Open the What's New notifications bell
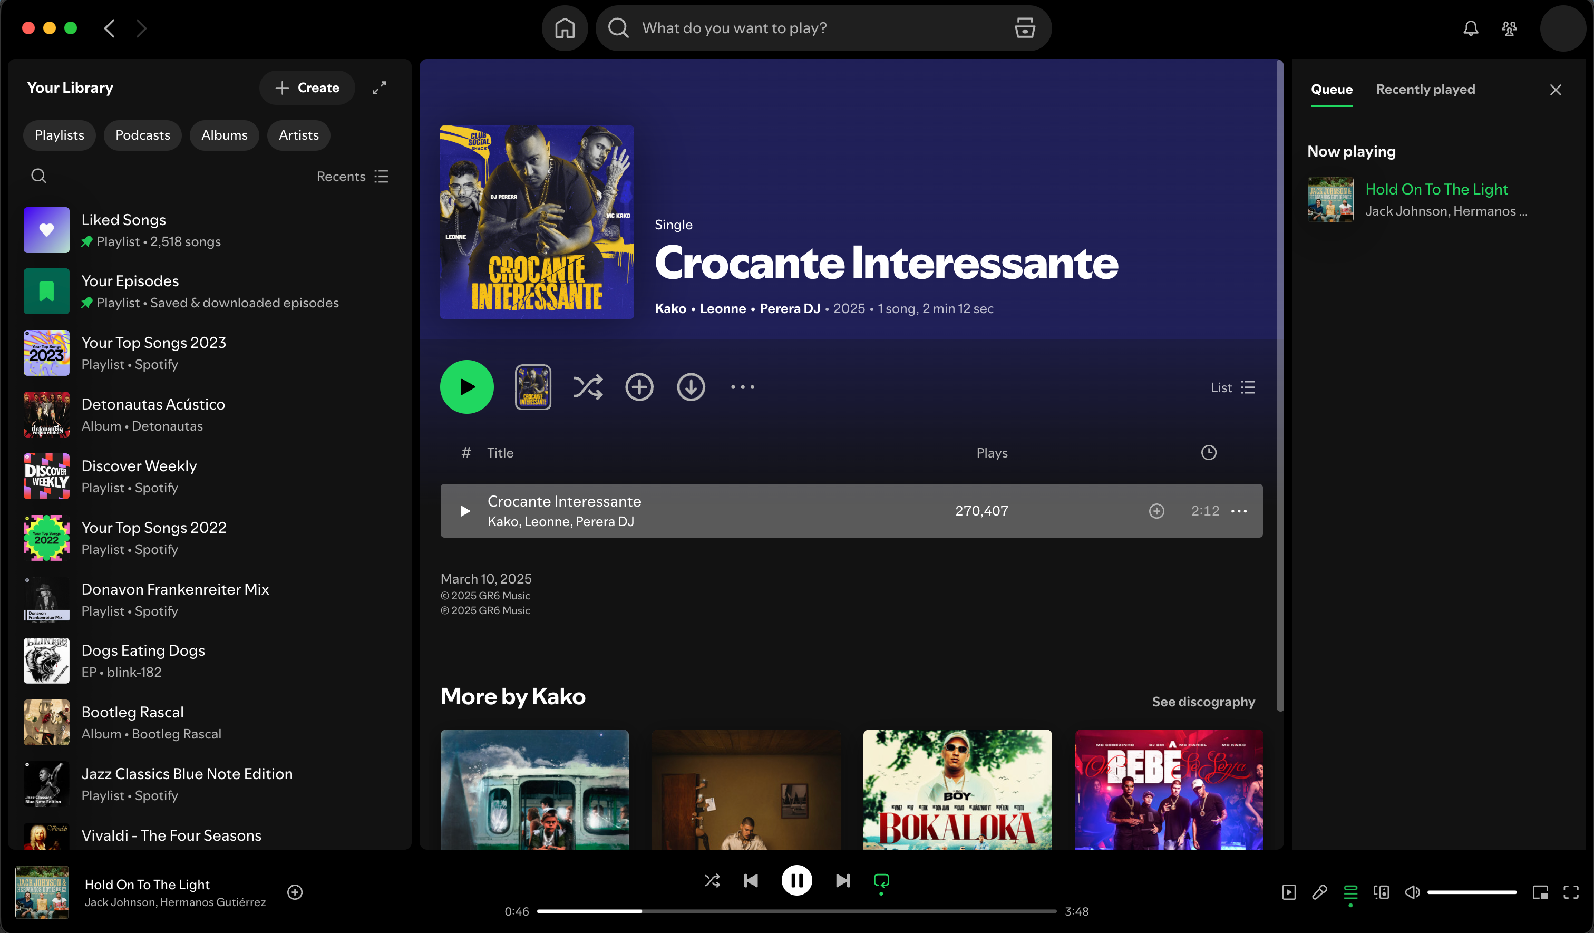The width and height of the screenshot is (1594, 933). 1471,28
